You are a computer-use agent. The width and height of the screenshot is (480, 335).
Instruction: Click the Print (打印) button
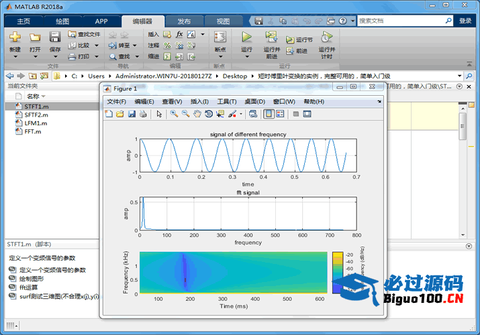tap(79, 56)
